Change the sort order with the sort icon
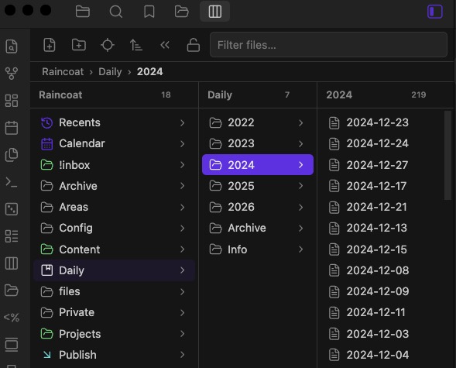456x368 pixels. [135, 45]
